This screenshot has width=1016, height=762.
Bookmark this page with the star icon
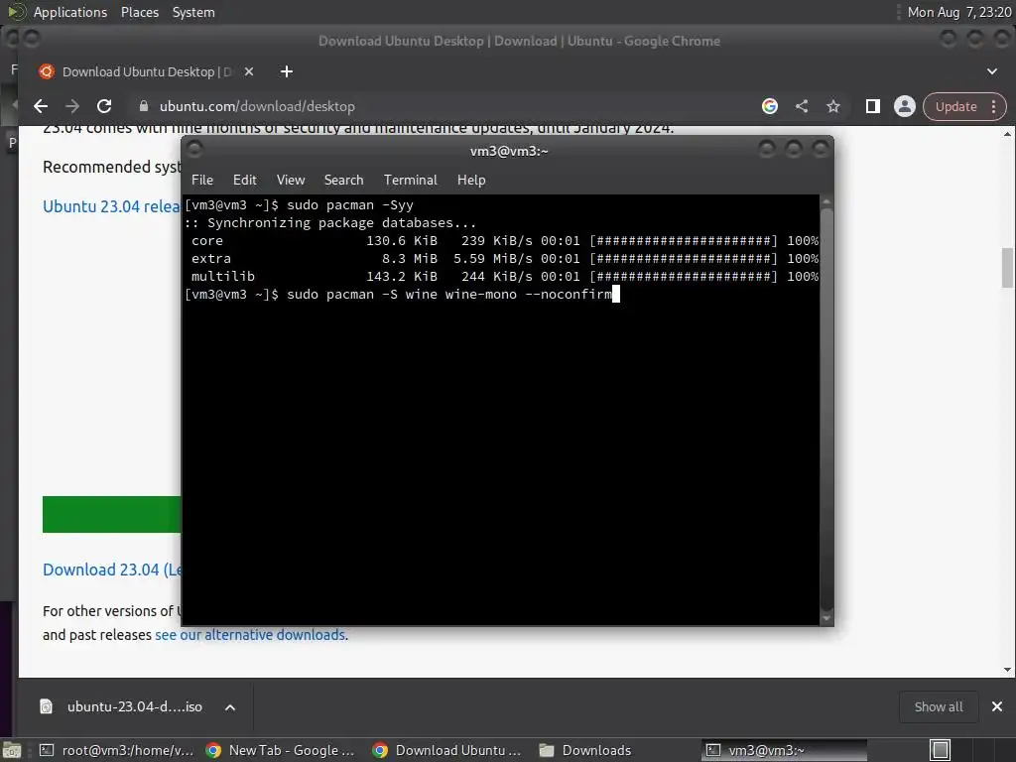(833, 106)
